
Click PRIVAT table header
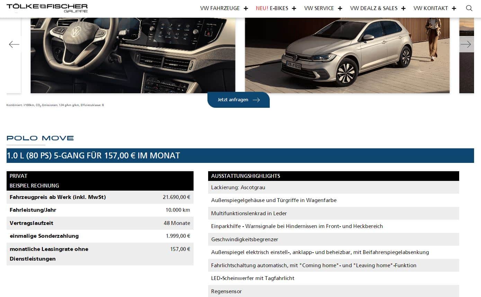click(100, 176)
